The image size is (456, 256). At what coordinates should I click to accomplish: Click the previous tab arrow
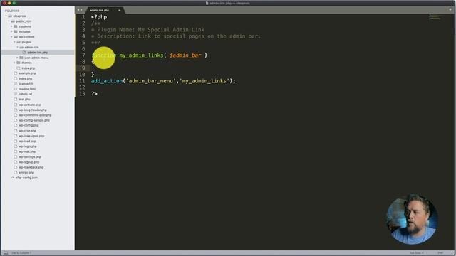point(78,10)
